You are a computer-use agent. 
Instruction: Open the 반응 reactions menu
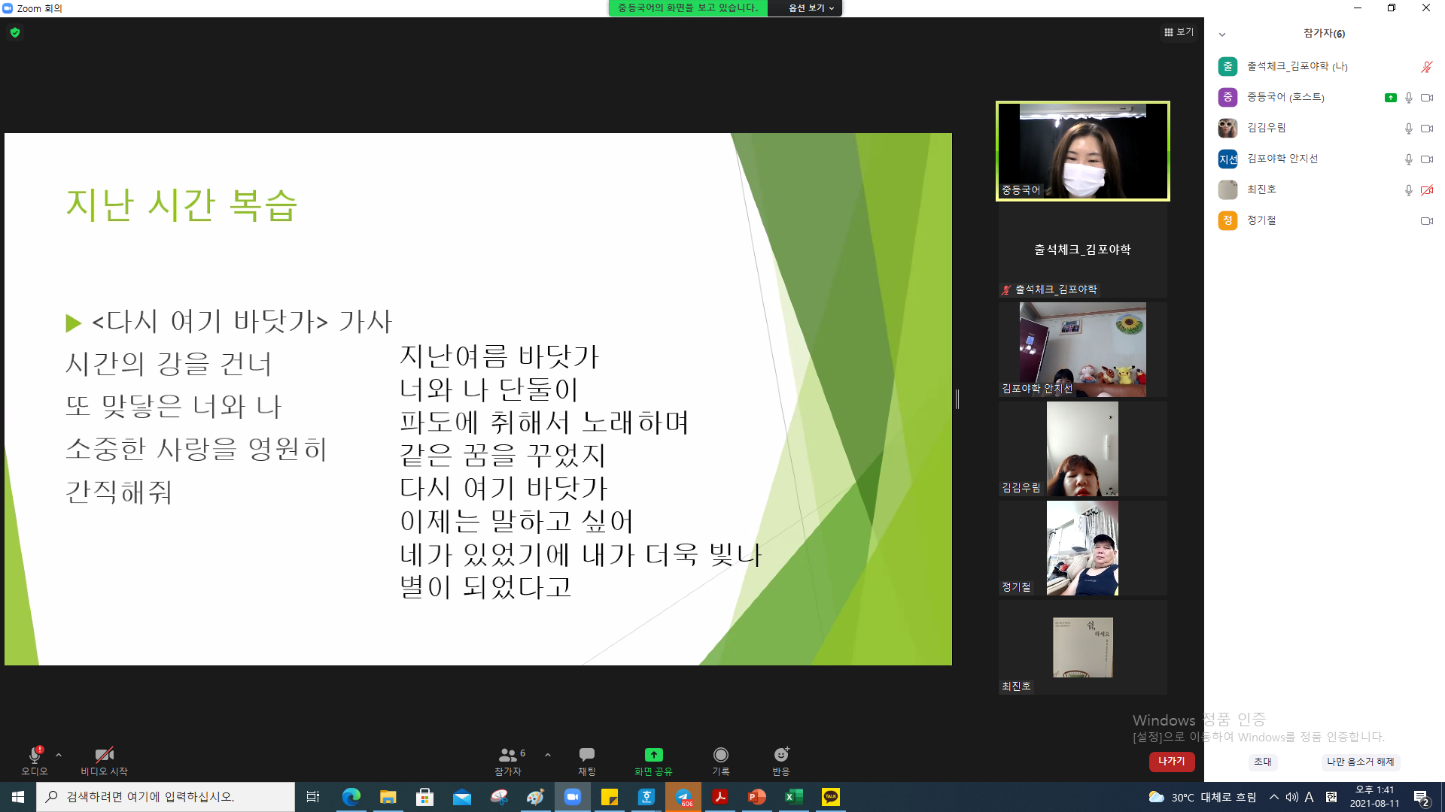(781, 759)
